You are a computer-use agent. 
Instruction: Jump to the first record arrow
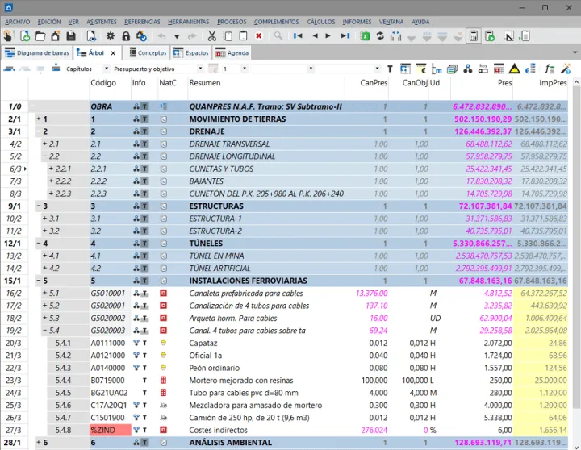(x=299, y=36)
